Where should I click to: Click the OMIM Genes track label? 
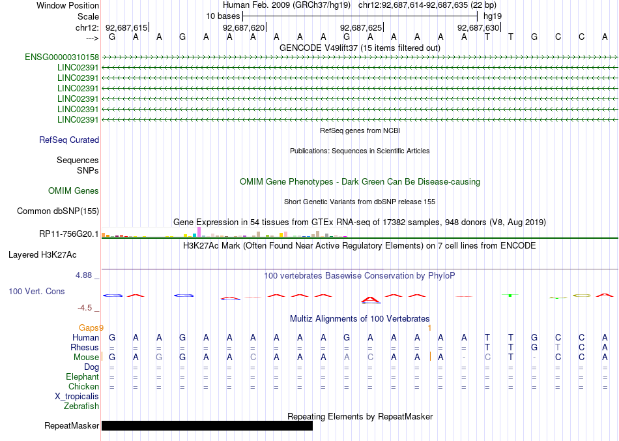tap(74, 191)
